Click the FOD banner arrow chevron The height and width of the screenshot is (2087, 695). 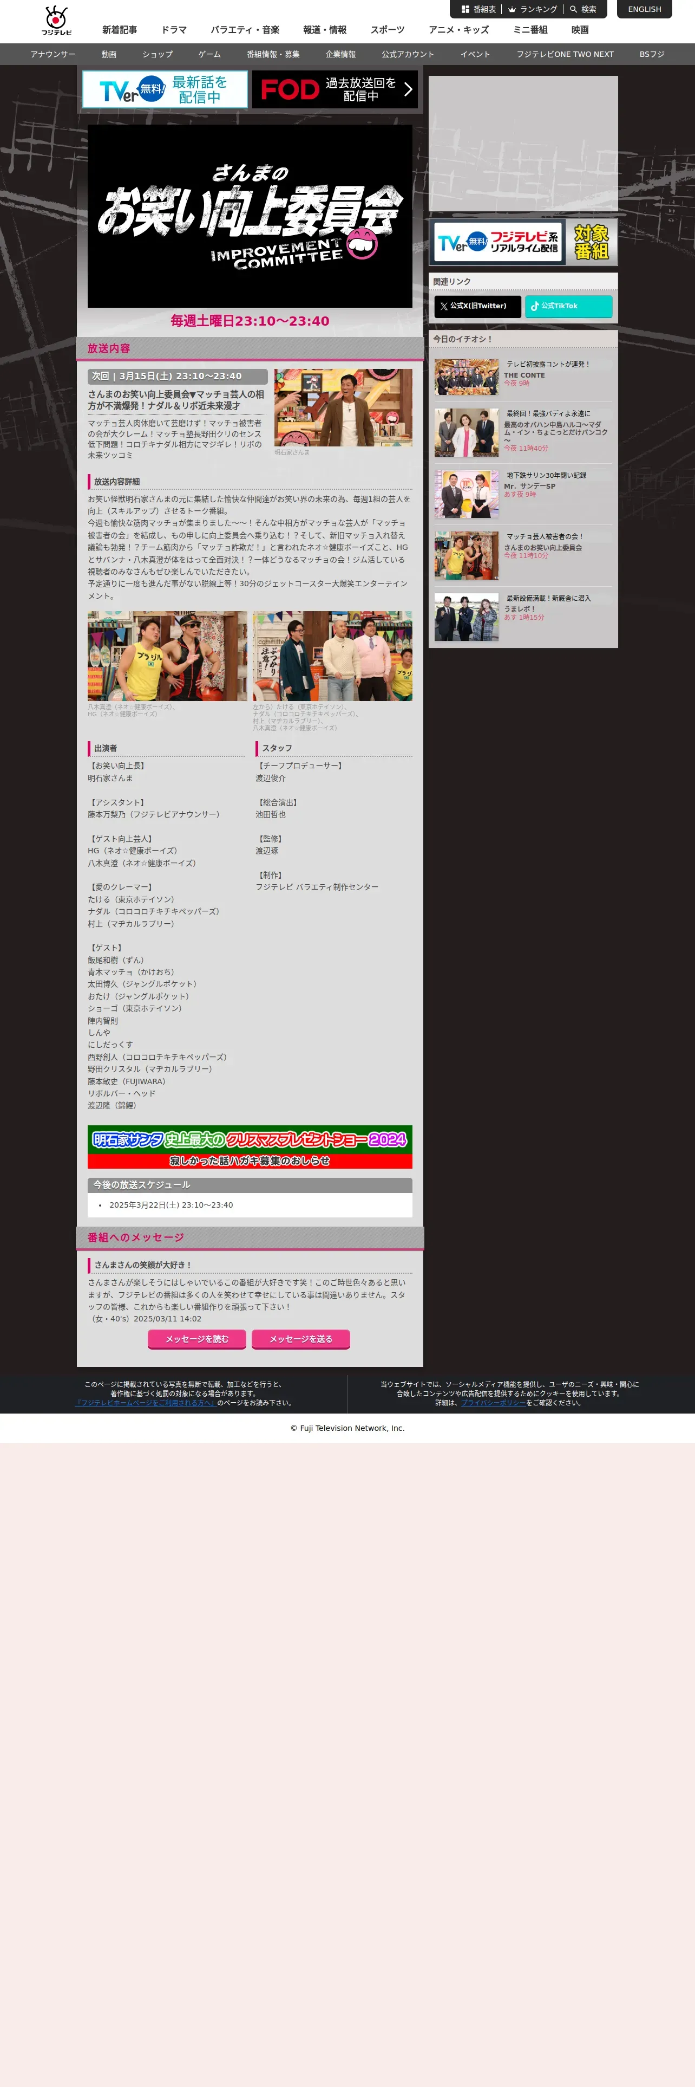click(408, 89)
